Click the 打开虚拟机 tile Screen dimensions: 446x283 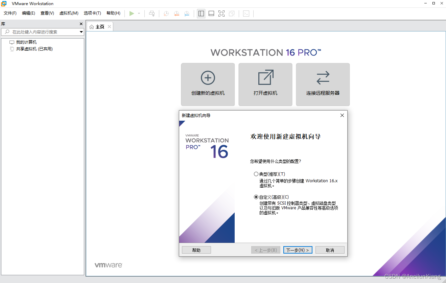[265, 85]
